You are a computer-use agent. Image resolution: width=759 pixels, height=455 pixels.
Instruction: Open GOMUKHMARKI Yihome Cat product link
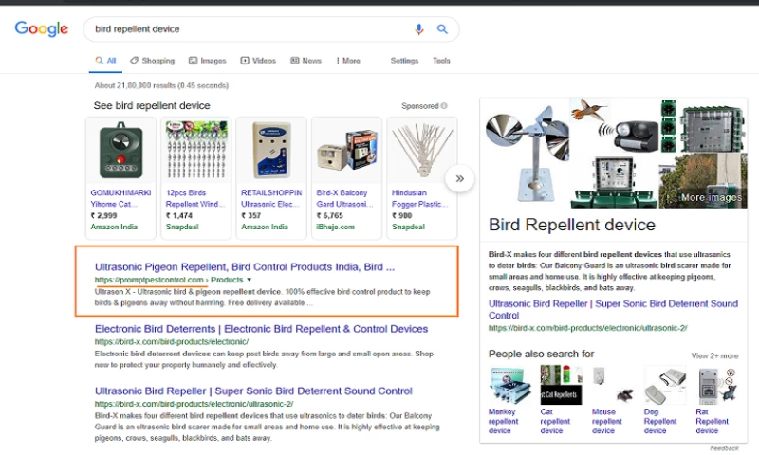pyautogui.click(x=120, y=198)
